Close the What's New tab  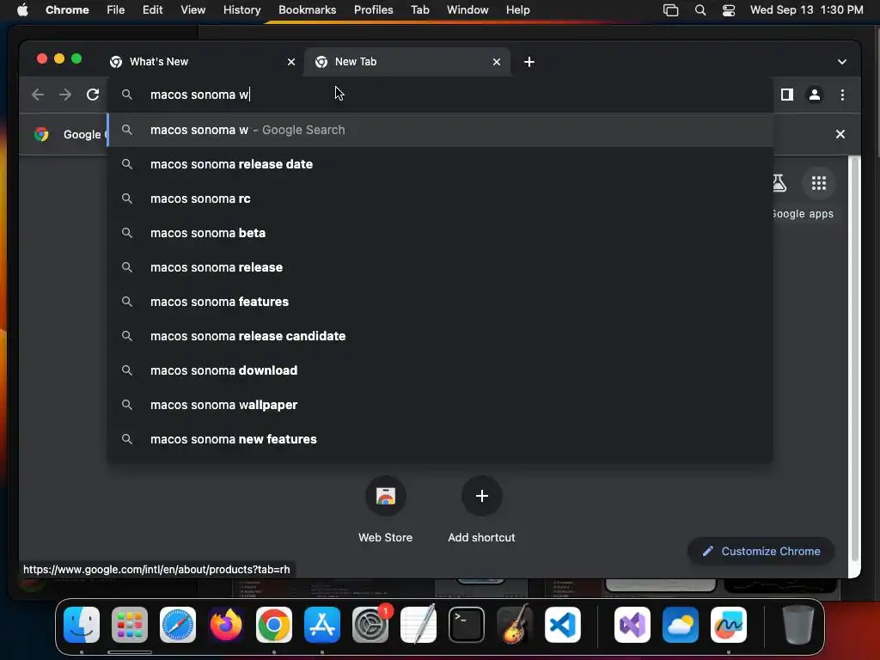click(x=290, y=62)
